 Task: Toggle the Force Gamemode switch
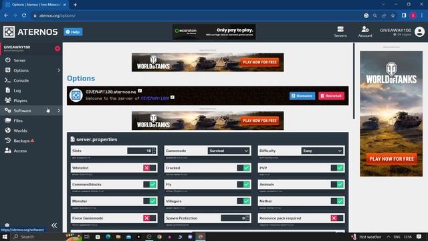coord(150,218)
